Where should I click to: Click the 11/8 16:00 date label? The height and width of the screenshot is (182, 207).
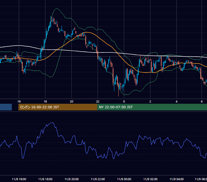tap(19, 179)
